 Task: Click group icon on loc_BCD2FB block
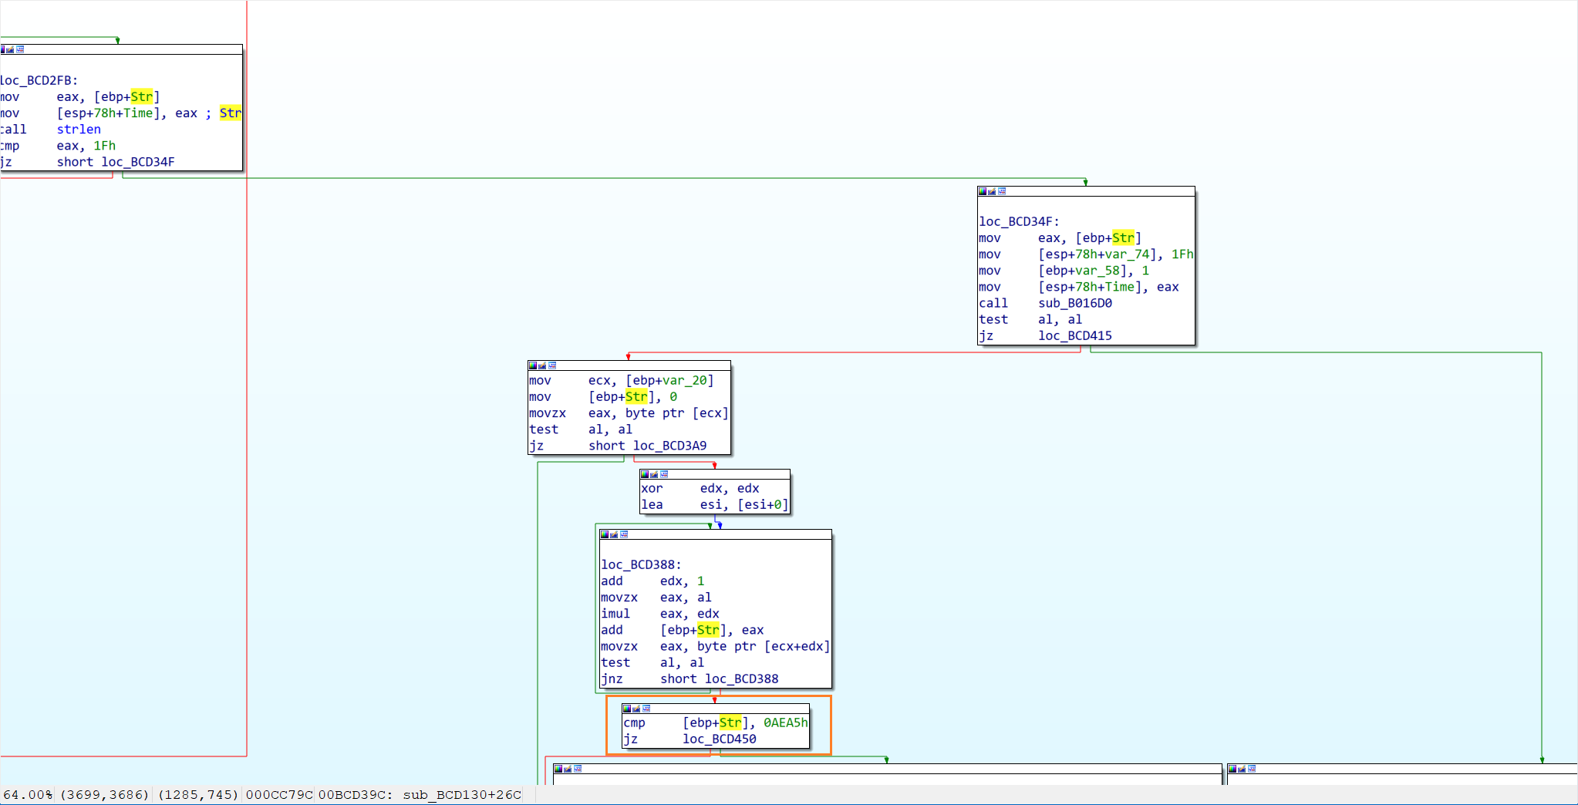(20, 49)
